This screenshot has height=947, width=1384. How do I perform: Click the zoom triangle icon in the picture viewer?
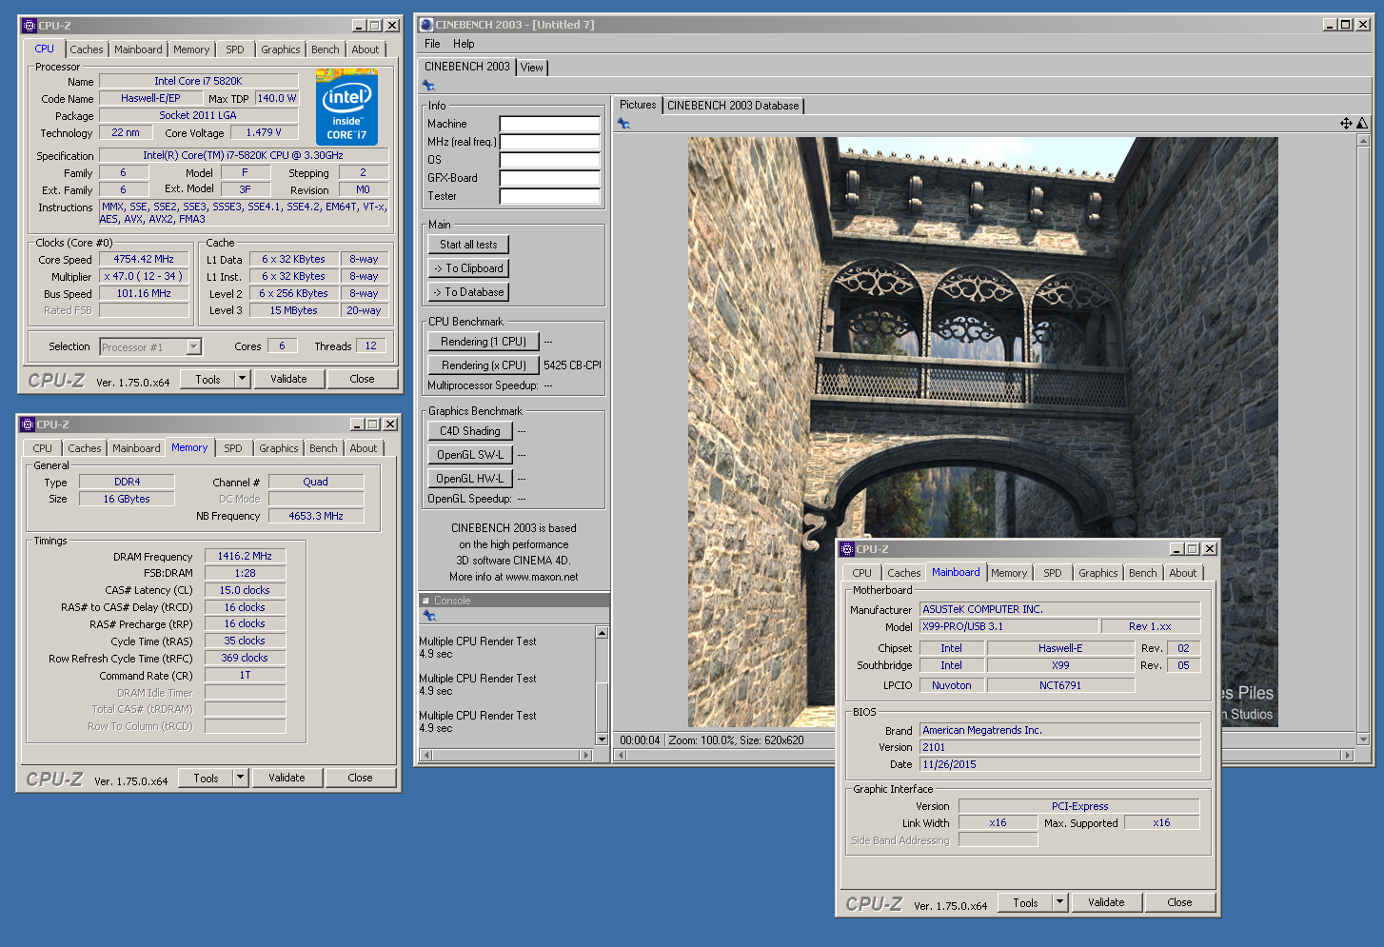(x=1362, y=124)
